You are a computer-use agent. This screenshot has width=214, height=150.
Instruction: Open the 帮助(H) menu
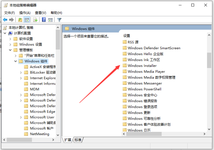(x=56, y=13)
